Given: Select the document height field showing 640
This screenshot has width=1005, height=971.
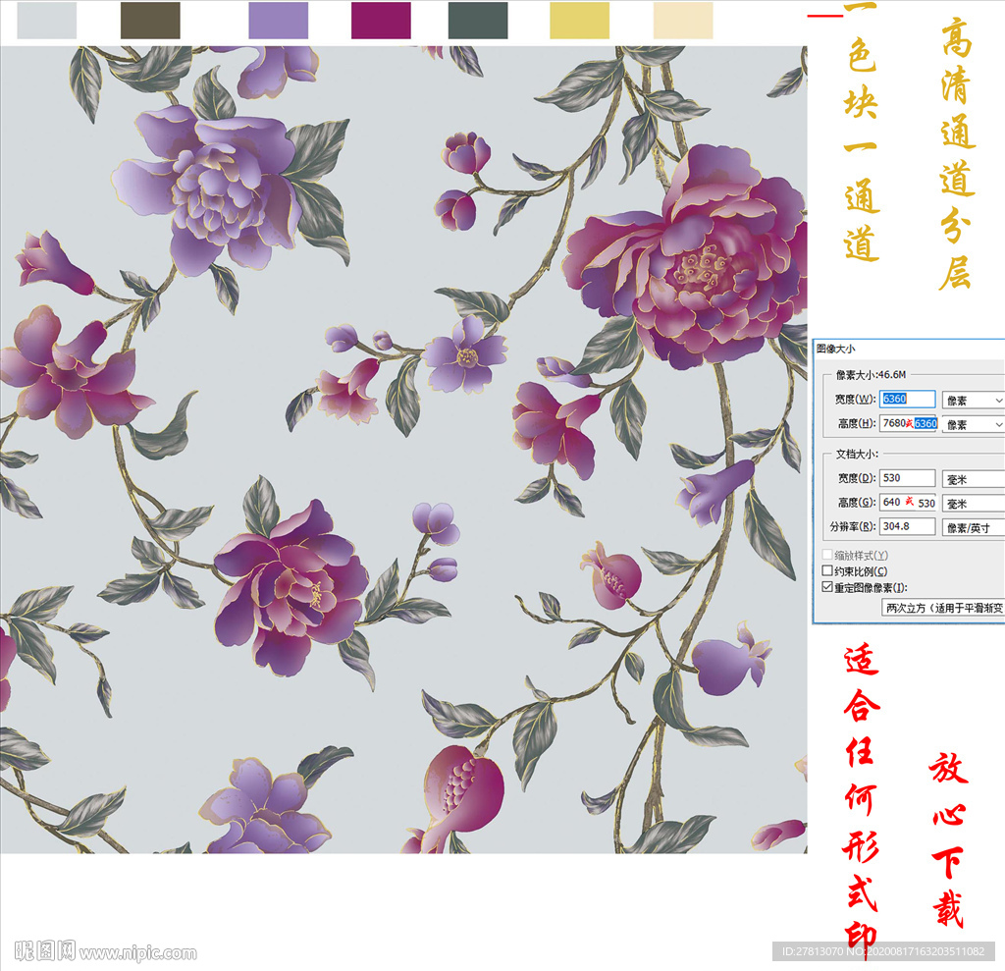Looking at the screenshot, I should [x=891, y=502].
